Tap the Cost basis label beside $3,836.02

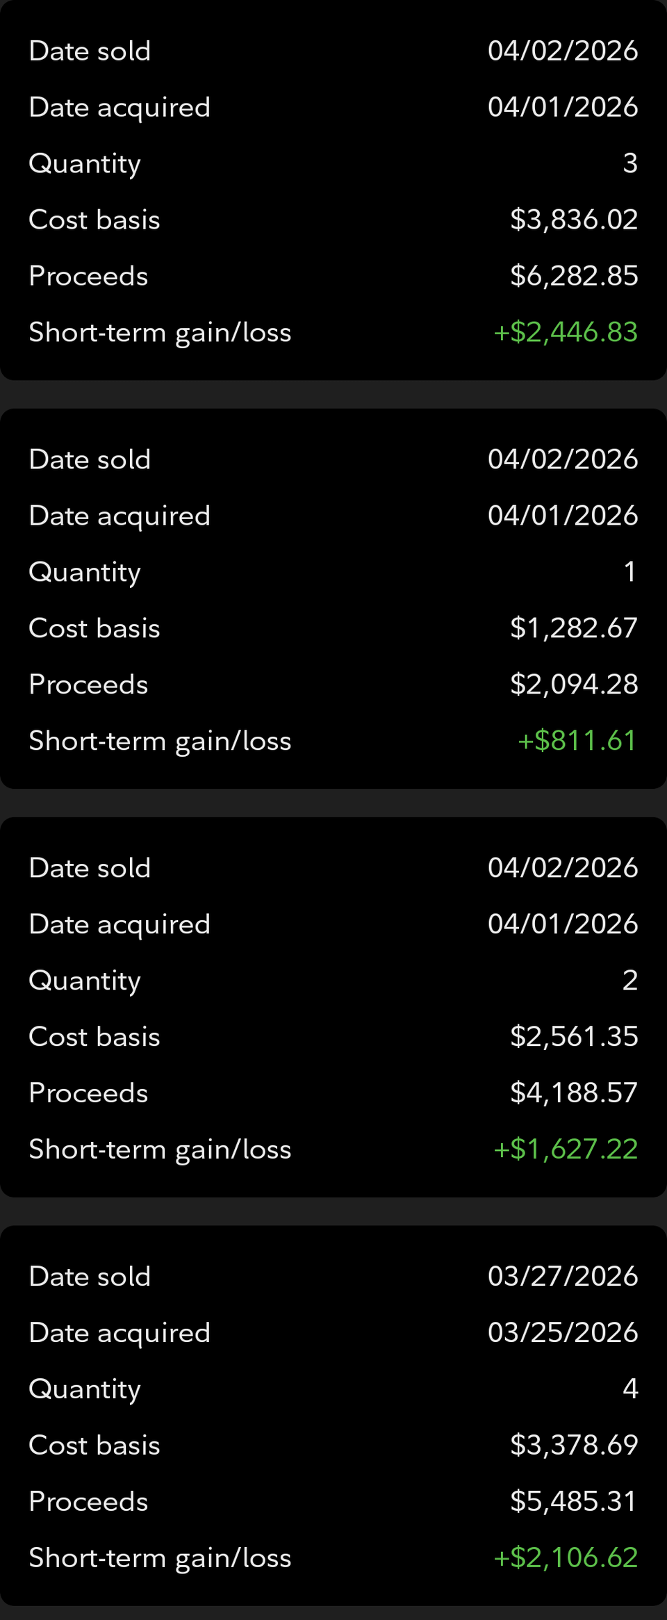tap(94, 220)
